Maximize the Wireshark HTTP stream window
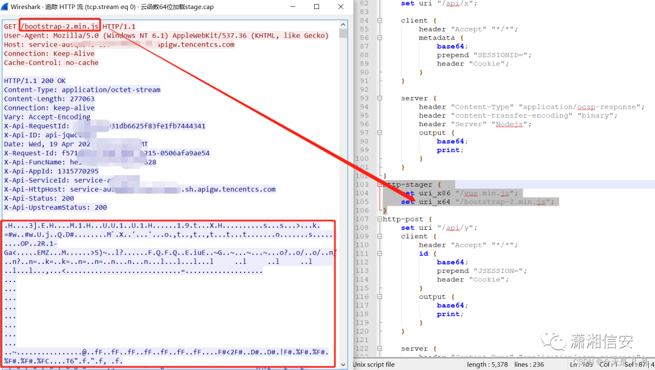Screen dimensions: 655x370 click(317, 7)
